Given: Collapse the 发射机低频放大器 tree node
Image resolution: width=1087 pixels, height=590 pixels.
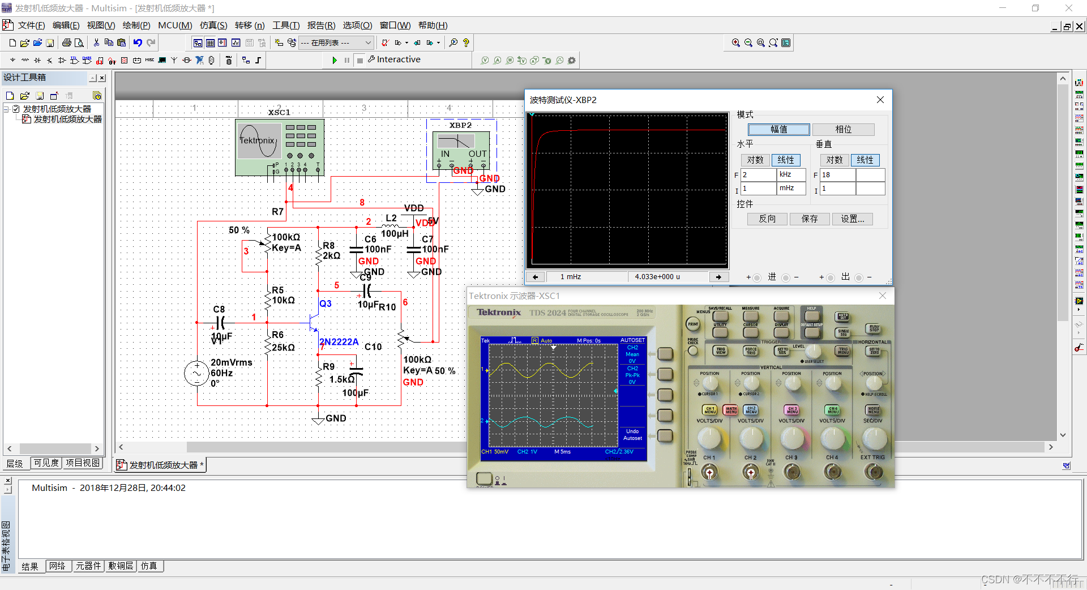Looking at the screenshot, I should pyautogui.click(x=7, y=109).
